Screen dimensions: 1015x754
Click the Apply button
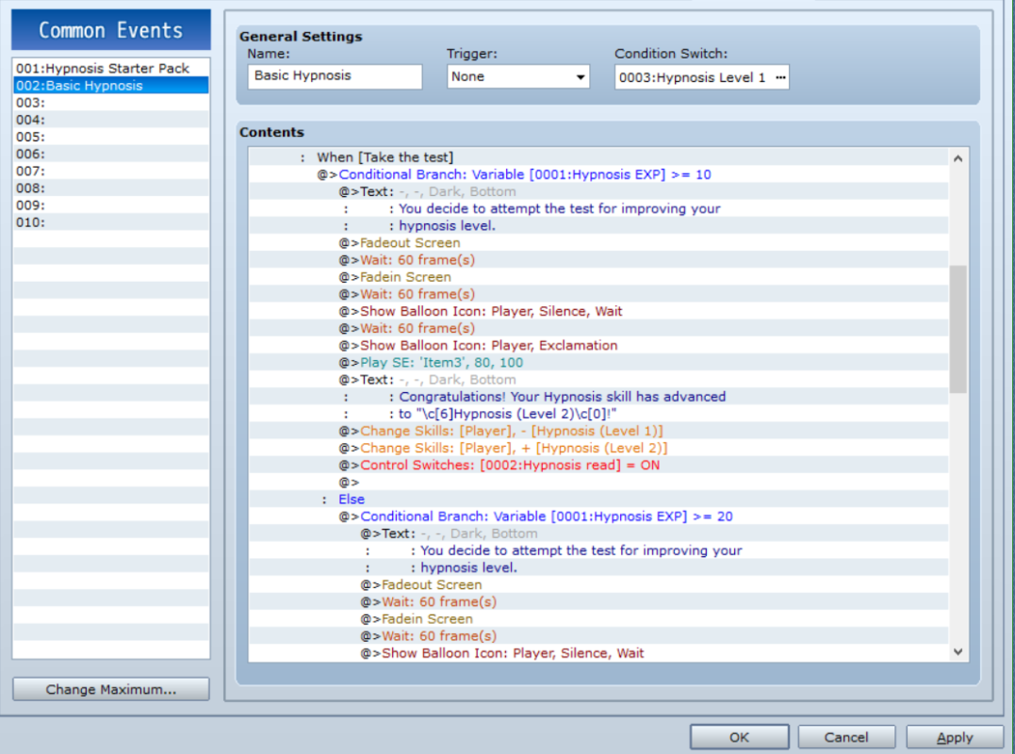[x=954, y=737]
